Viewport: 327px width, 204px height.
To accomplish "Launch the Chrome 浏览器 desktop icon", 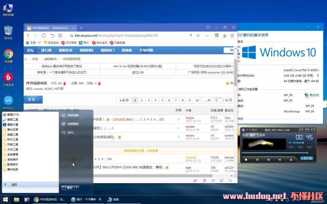I will 8,56.
